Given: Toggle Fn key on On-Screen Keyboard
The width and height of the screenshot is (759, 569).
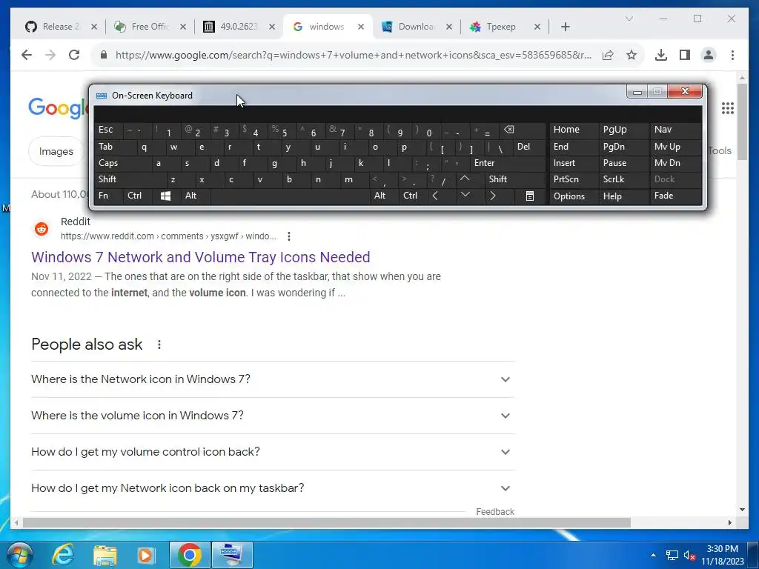Looking at the screenshot, I should [x=108, y=196].
